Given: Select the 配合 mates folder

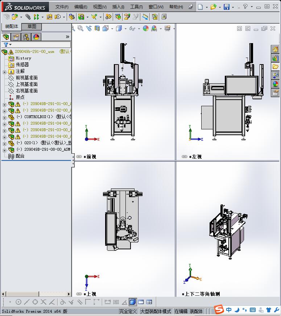Looking at the screenshot, I should pos(20,156).
